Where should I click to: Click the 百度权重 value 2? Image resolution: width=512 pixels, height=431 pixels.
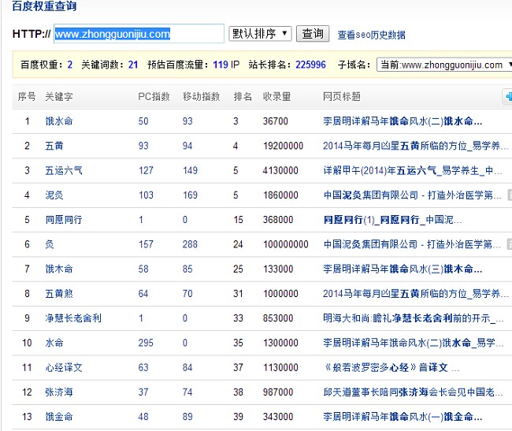tap(70, 65)
